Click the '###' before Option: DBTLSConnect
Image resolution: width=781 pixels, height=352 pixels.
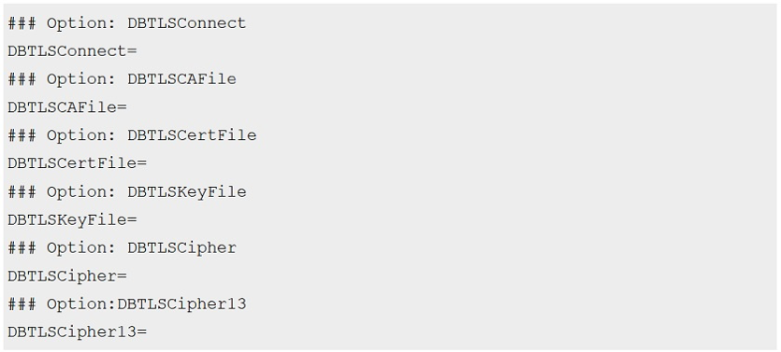coord(22,23)
